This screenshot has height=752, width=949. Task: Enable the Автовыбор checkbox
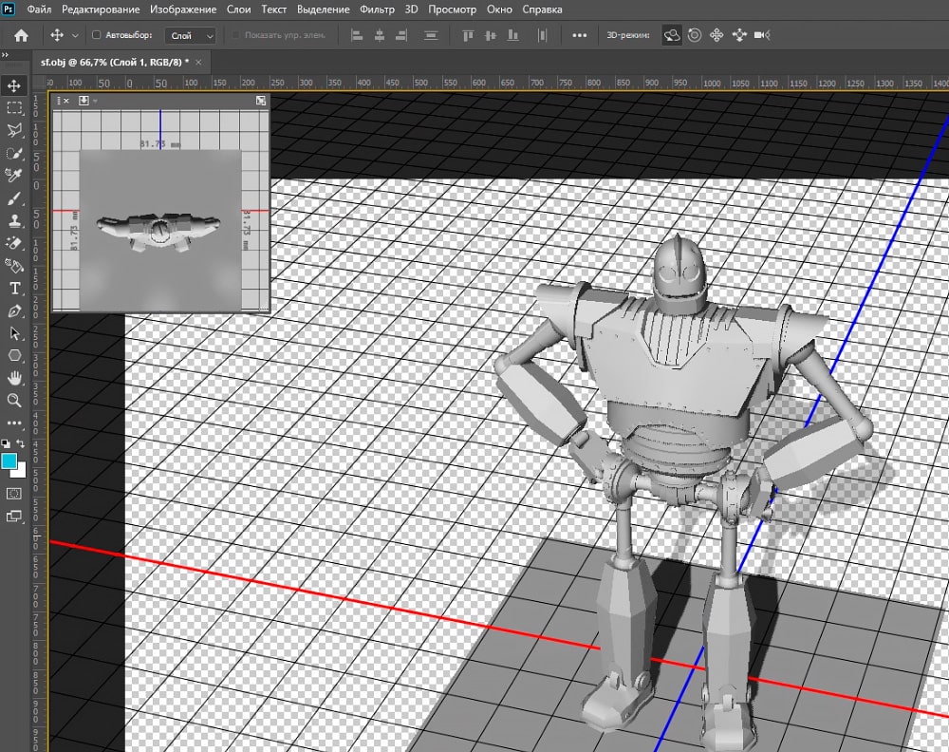point(96,35)
